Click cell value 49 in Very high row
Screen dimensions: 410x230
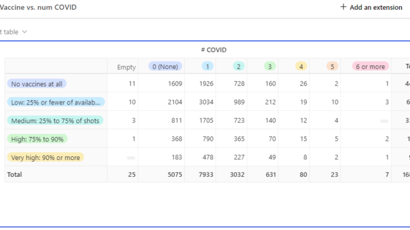[x=272, y=157]
